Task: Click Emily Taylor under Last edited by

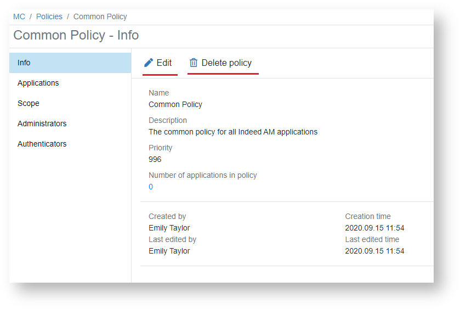Action: pyautogui.click(x=169, y=251)
